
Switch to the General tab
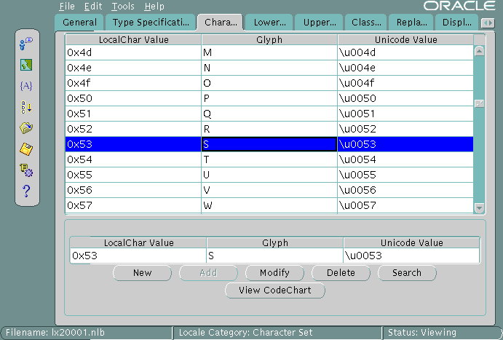click(x=80, y=23)
